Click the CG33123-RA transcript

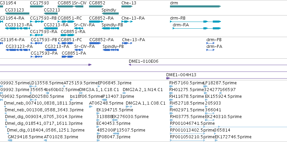[x=18, y=28]
